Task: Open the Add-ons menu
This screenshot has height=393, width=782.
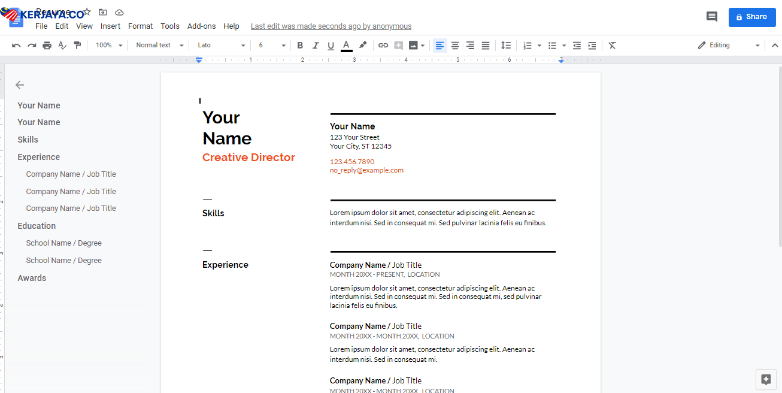Action: (201, 26)
